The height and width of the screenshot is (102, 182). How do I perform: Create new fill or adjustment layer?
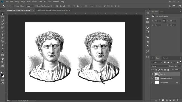point(167,100)
